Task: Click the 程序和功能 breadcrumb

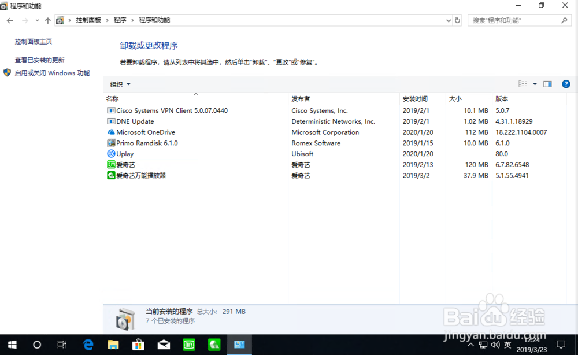Action: coord(154,20)
